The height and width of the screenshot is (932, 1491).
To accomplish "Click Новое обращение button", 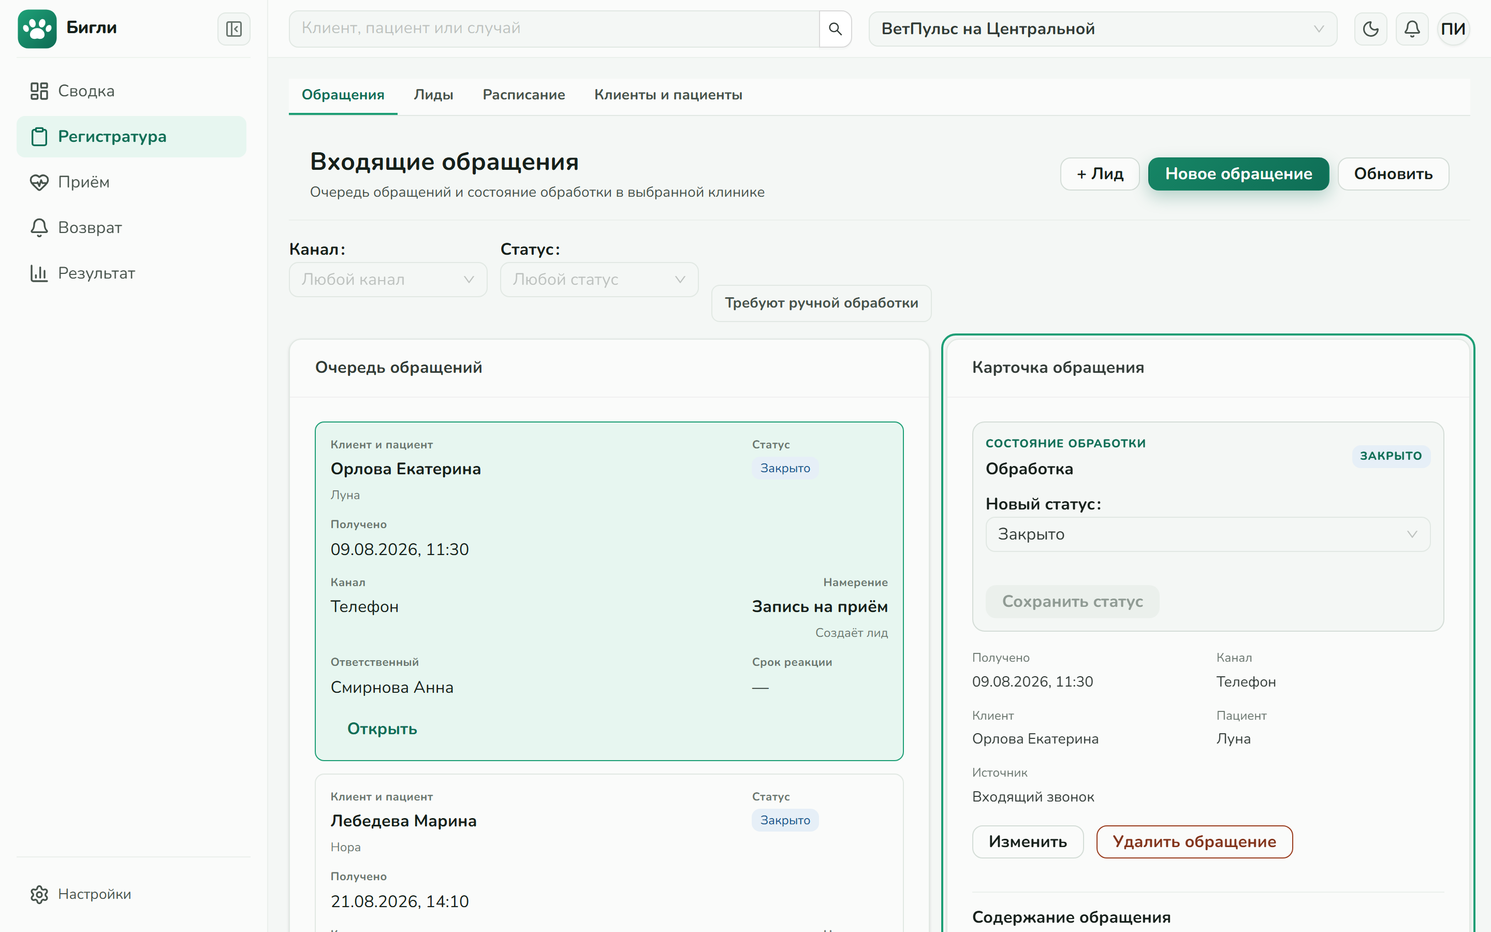I will pyautogui.click(x=1238, y=174).
